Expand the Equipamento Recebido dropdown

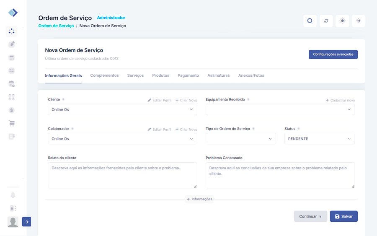point(280,109)
